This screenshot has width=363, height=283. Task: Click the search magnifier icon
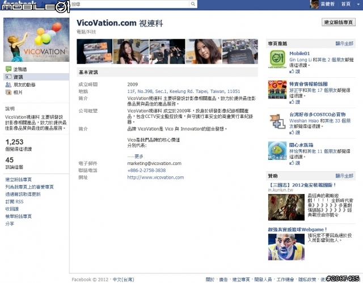193,4
